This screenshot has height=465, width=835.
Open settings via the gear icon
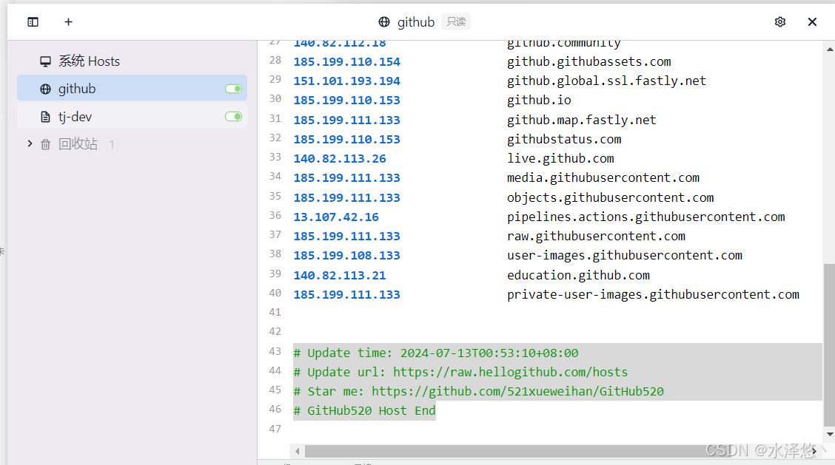(779, 21)
